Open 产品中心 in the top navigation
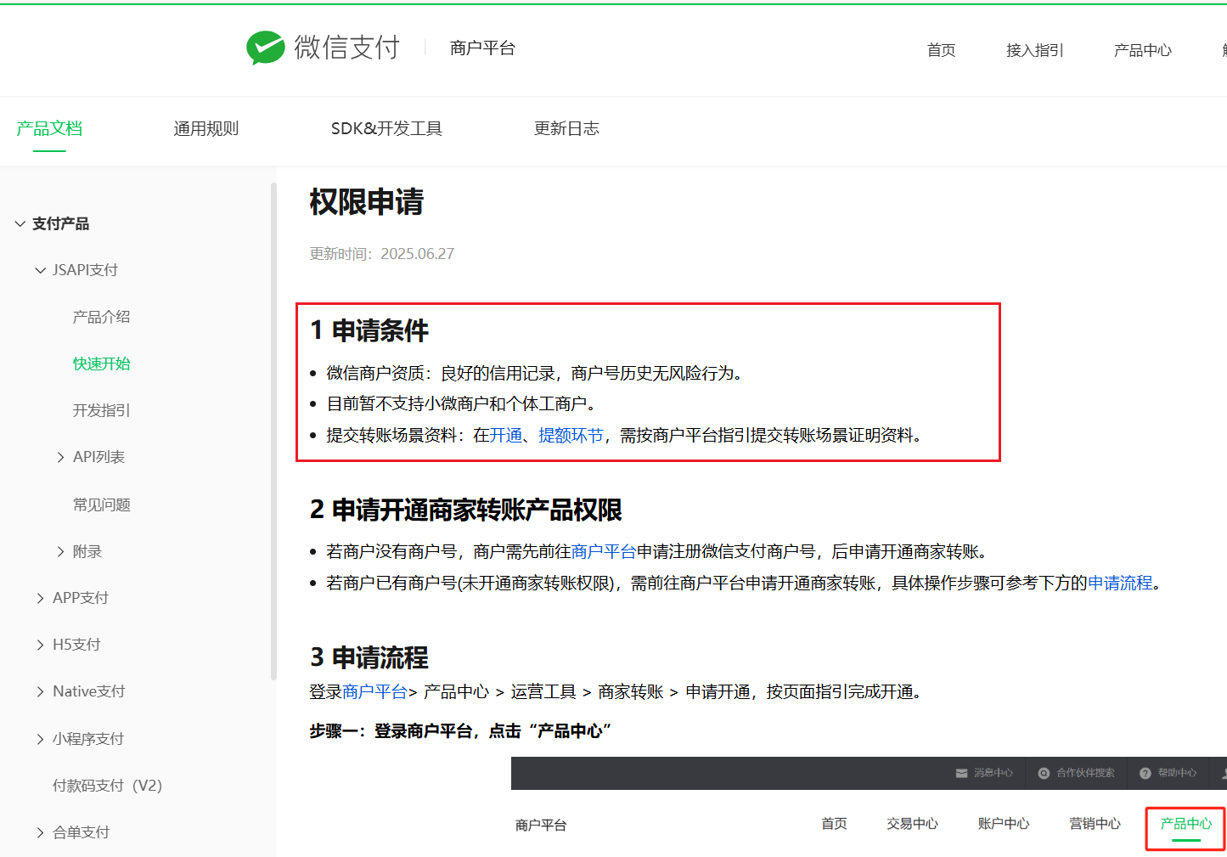The height and width of the screenshot is (857, 1227). pyautogui.click(x=1142, y=50)
